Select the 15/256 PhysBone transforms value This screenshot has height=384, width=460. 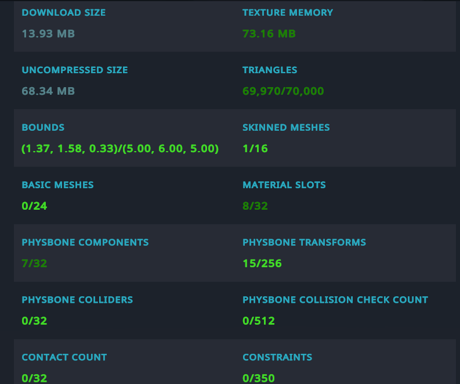(x=262, y=264)
